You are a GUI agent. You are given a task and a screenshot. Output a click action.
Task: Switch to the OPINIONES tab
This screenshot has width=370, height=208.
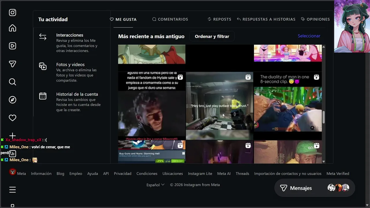coord(315,19)
